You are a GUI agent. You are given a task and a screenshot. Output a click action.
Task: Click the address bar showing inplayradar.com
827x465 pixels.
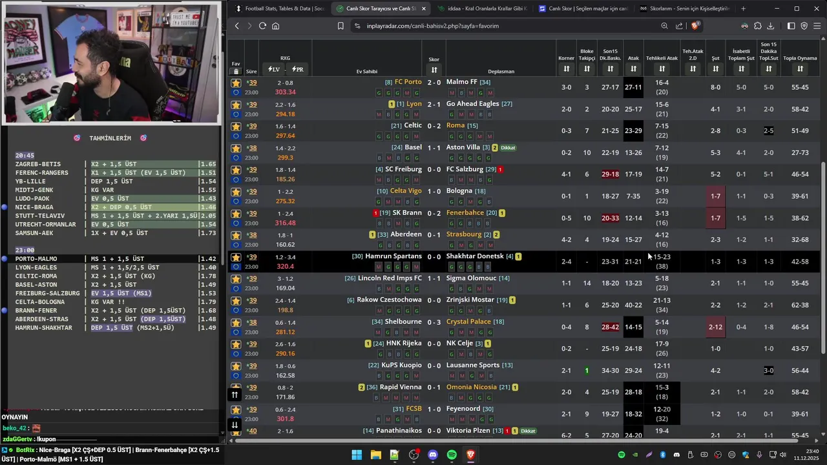[x=507, y=26]
